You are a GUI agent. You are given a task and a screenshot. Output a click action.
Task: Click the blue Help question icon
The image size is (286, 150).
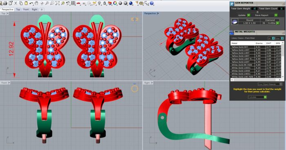point(152,3)
